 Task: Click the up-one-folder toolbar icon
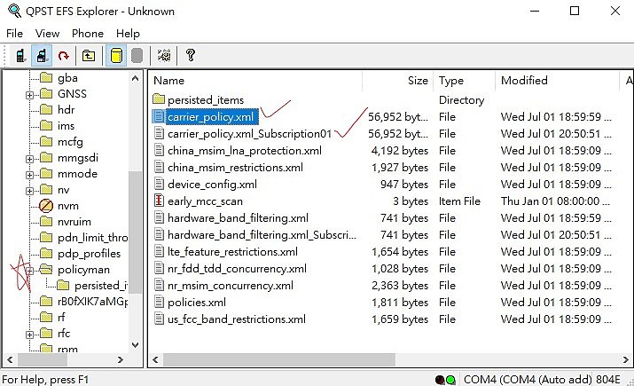(x=89, y=55)
